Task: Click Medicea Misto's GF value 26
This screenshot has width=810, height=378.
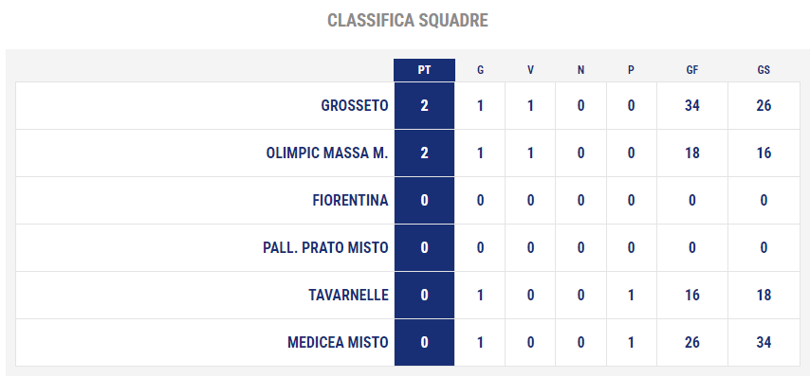Action: tap(692, 342)
